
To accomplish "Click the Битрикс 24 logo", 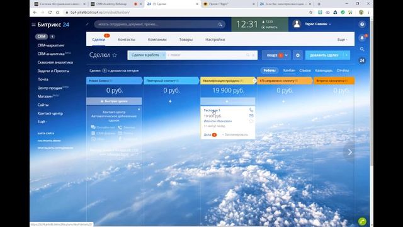I will click(x=53, y=25).
